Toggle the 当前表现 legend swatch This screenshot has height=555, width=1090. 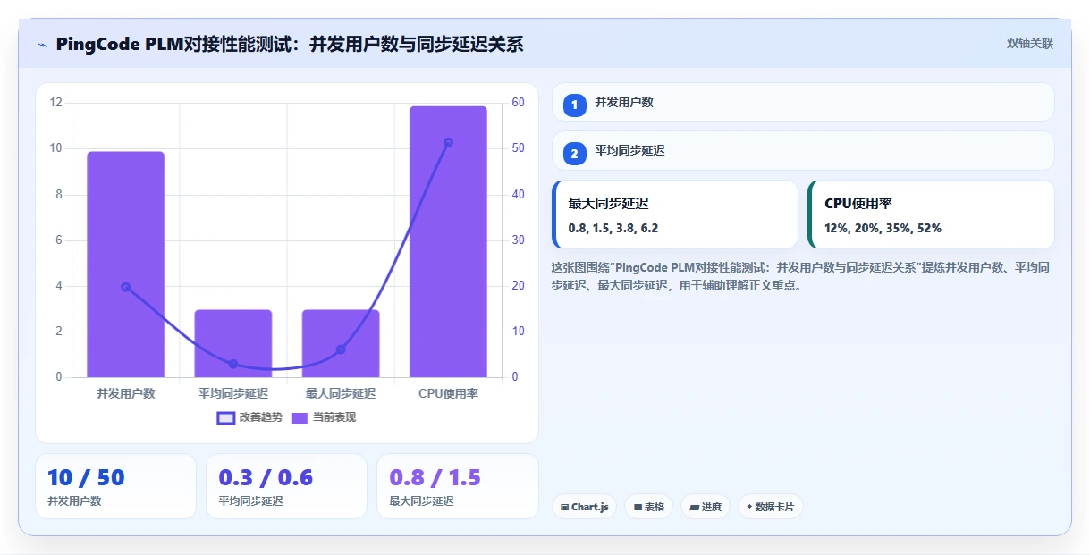[x=300, y=417]
